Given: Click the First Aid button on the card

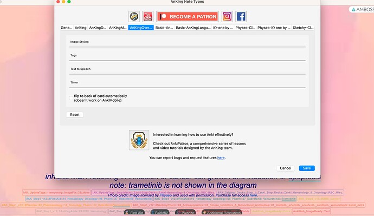Looking at the screenshot, I should (x=134, y=213).
